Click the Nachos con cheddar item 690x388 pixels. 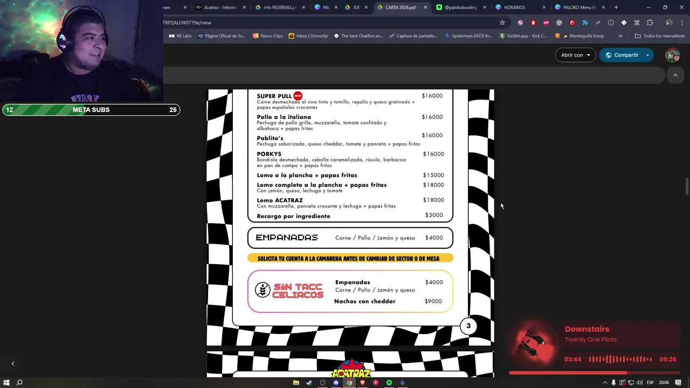[x=364, y=301]
